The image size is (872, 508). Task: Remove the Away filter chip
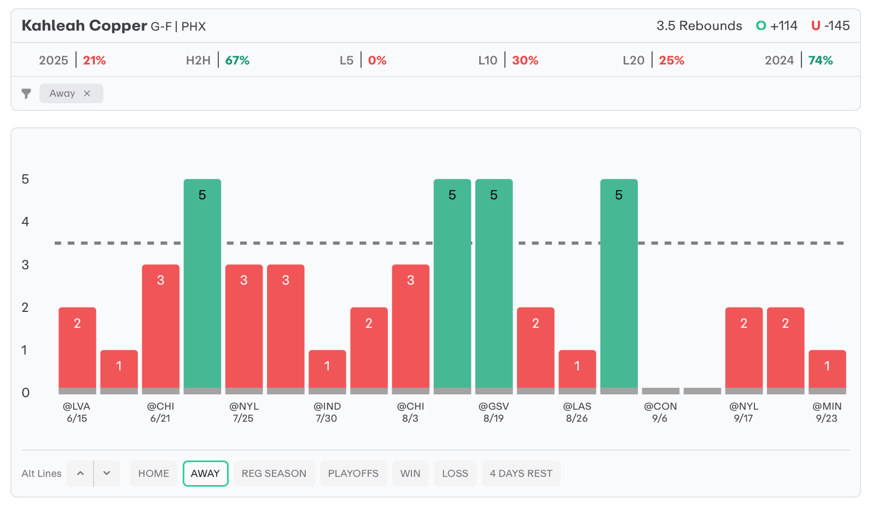click(87, 93)
